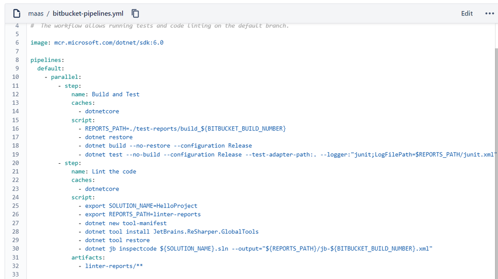
Task: Click the 'caches:' key on line 13
Action: tap(83, 103)
